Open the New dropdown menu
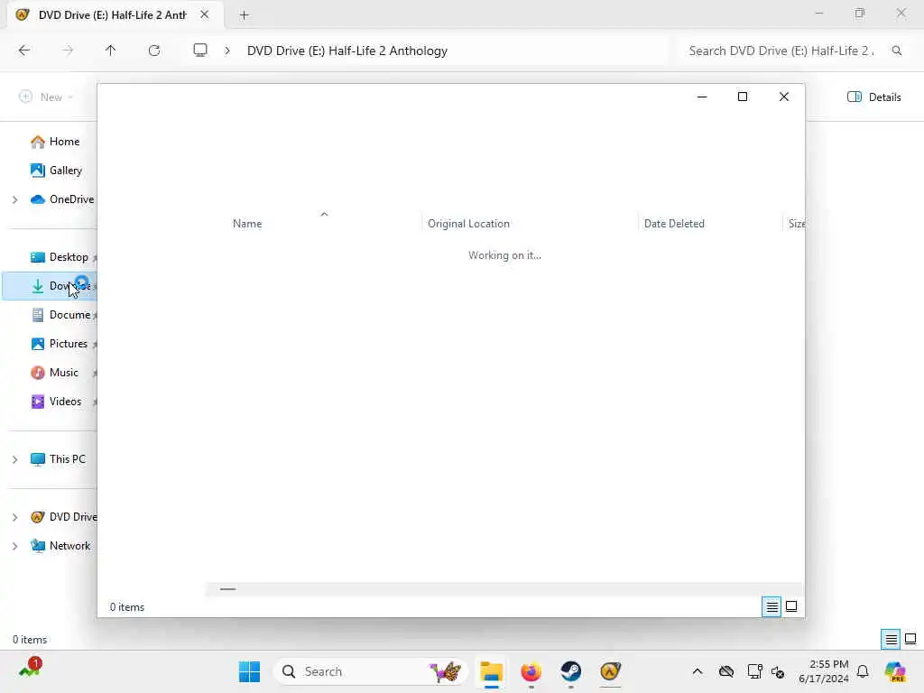 (46, 97)
